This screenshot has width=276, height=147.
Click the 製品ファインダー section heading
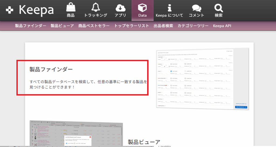(x=51, y=69)
